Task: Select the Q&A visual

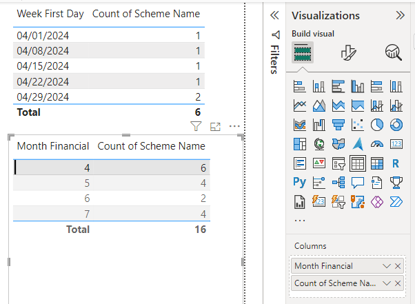Action: (358, 183)
